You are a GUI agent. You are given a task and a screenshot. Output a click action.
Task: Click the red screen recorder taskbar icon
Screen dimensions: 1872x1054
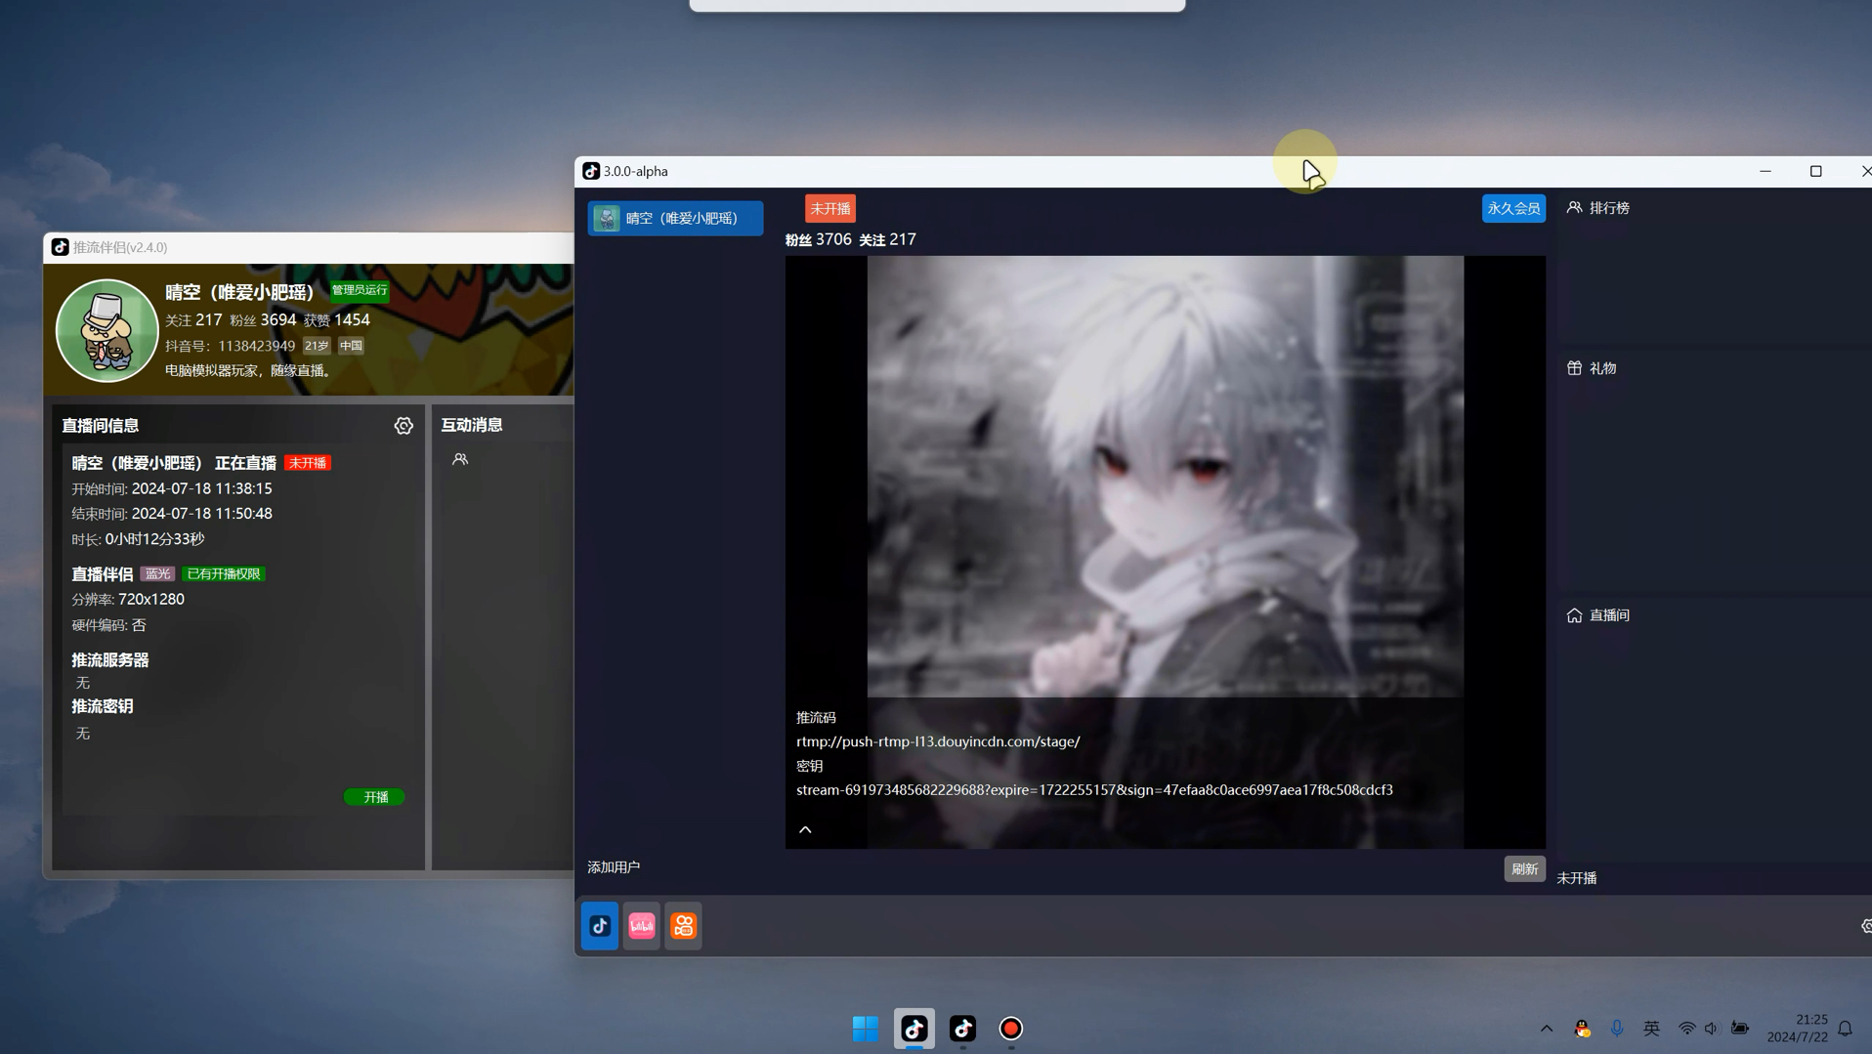pos(1011,1029)
